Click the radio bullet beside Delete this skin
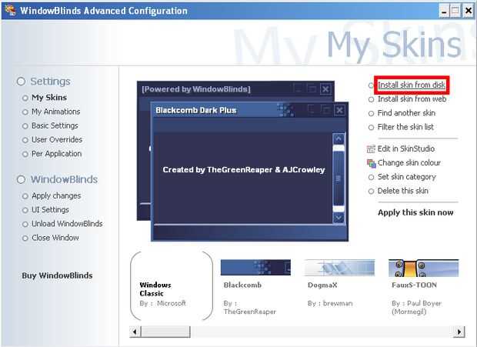 371,192
